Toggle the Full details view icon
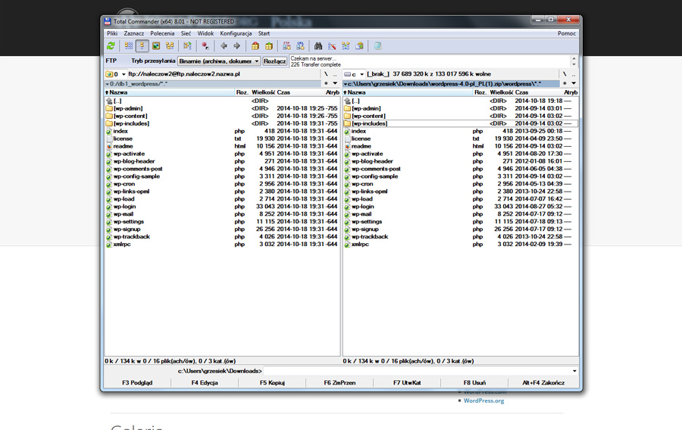 pos(142,46)
